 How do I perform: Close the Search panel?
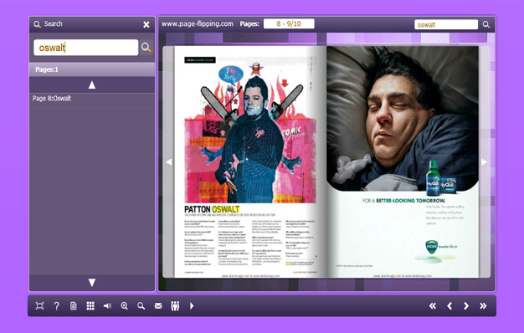(x=146, y=24)
